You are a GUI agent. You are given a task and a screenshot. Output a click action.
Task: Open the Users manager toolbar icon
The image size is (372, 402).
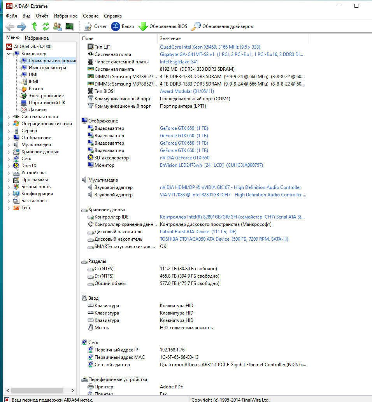(x=58, y=26)
